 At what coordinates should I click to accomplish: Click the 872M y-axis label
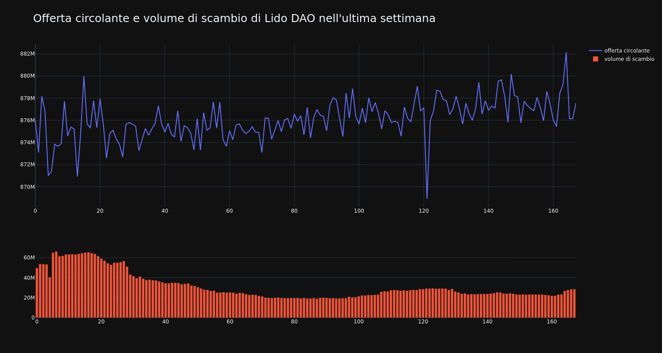27,165
